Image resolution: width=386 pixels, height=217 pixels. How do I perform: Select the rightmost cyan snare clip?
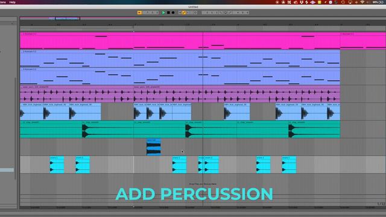[x=289, y=165]
